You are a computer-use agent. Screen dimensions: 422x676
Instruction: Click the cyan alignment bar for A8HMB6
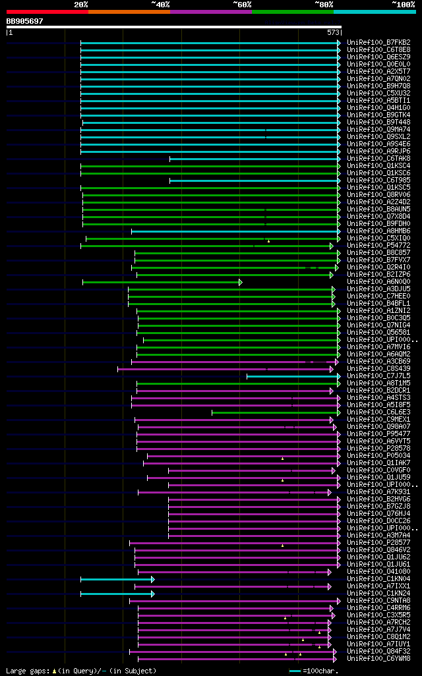coord(236,231)
